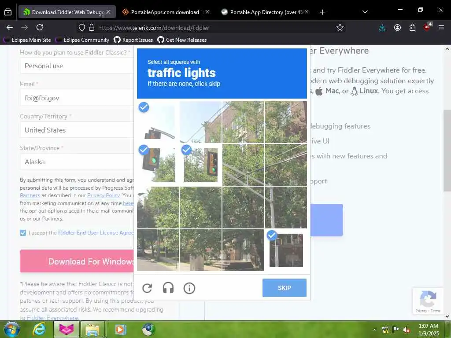
Task: Reload the captcha challenge
Action: pos(147,288)
